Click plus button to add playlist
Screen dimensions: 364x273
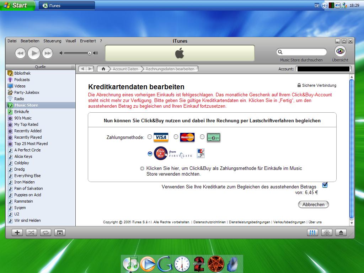pyautogui.click(x=17, y=232)
